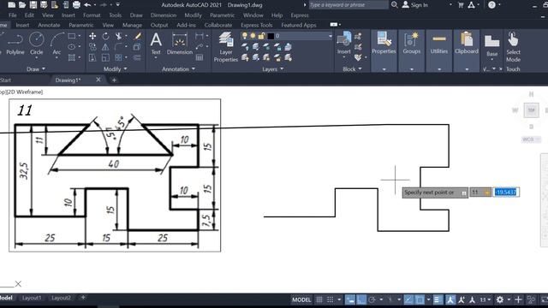548x308 pixels.
Task: Click the Plot print icon
Action: click(76, 5)
